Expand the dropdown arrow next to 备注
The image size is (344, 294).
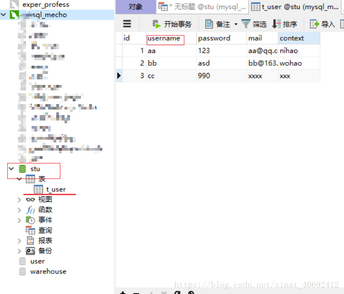click(x=236, y=24)
